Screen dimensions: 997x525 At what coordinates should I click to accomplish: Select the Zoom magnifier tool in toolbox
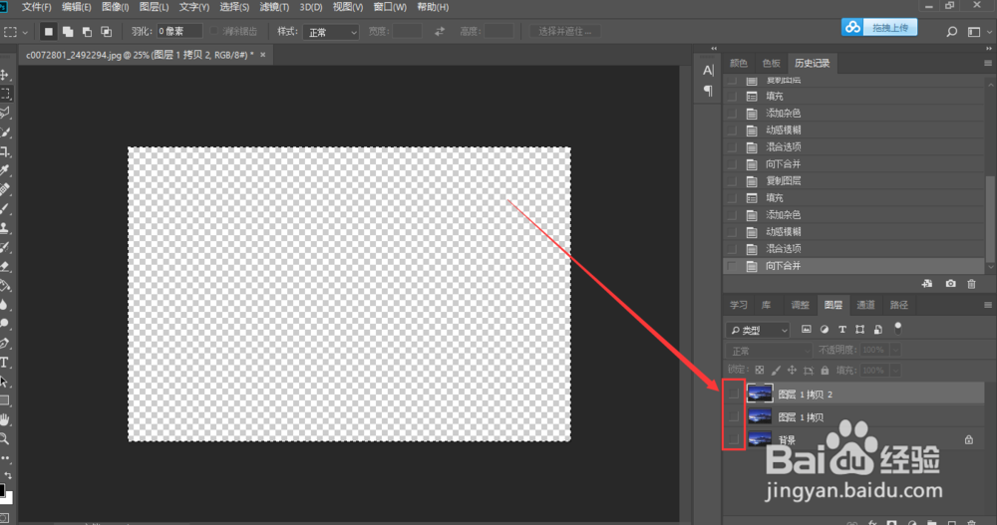4,438
